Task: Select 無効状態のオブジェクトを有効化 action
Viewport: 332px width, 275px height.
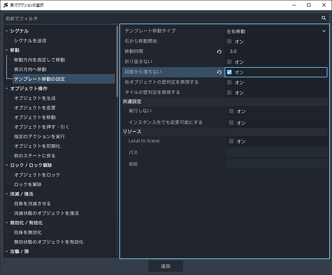Action: click(49, 242)
